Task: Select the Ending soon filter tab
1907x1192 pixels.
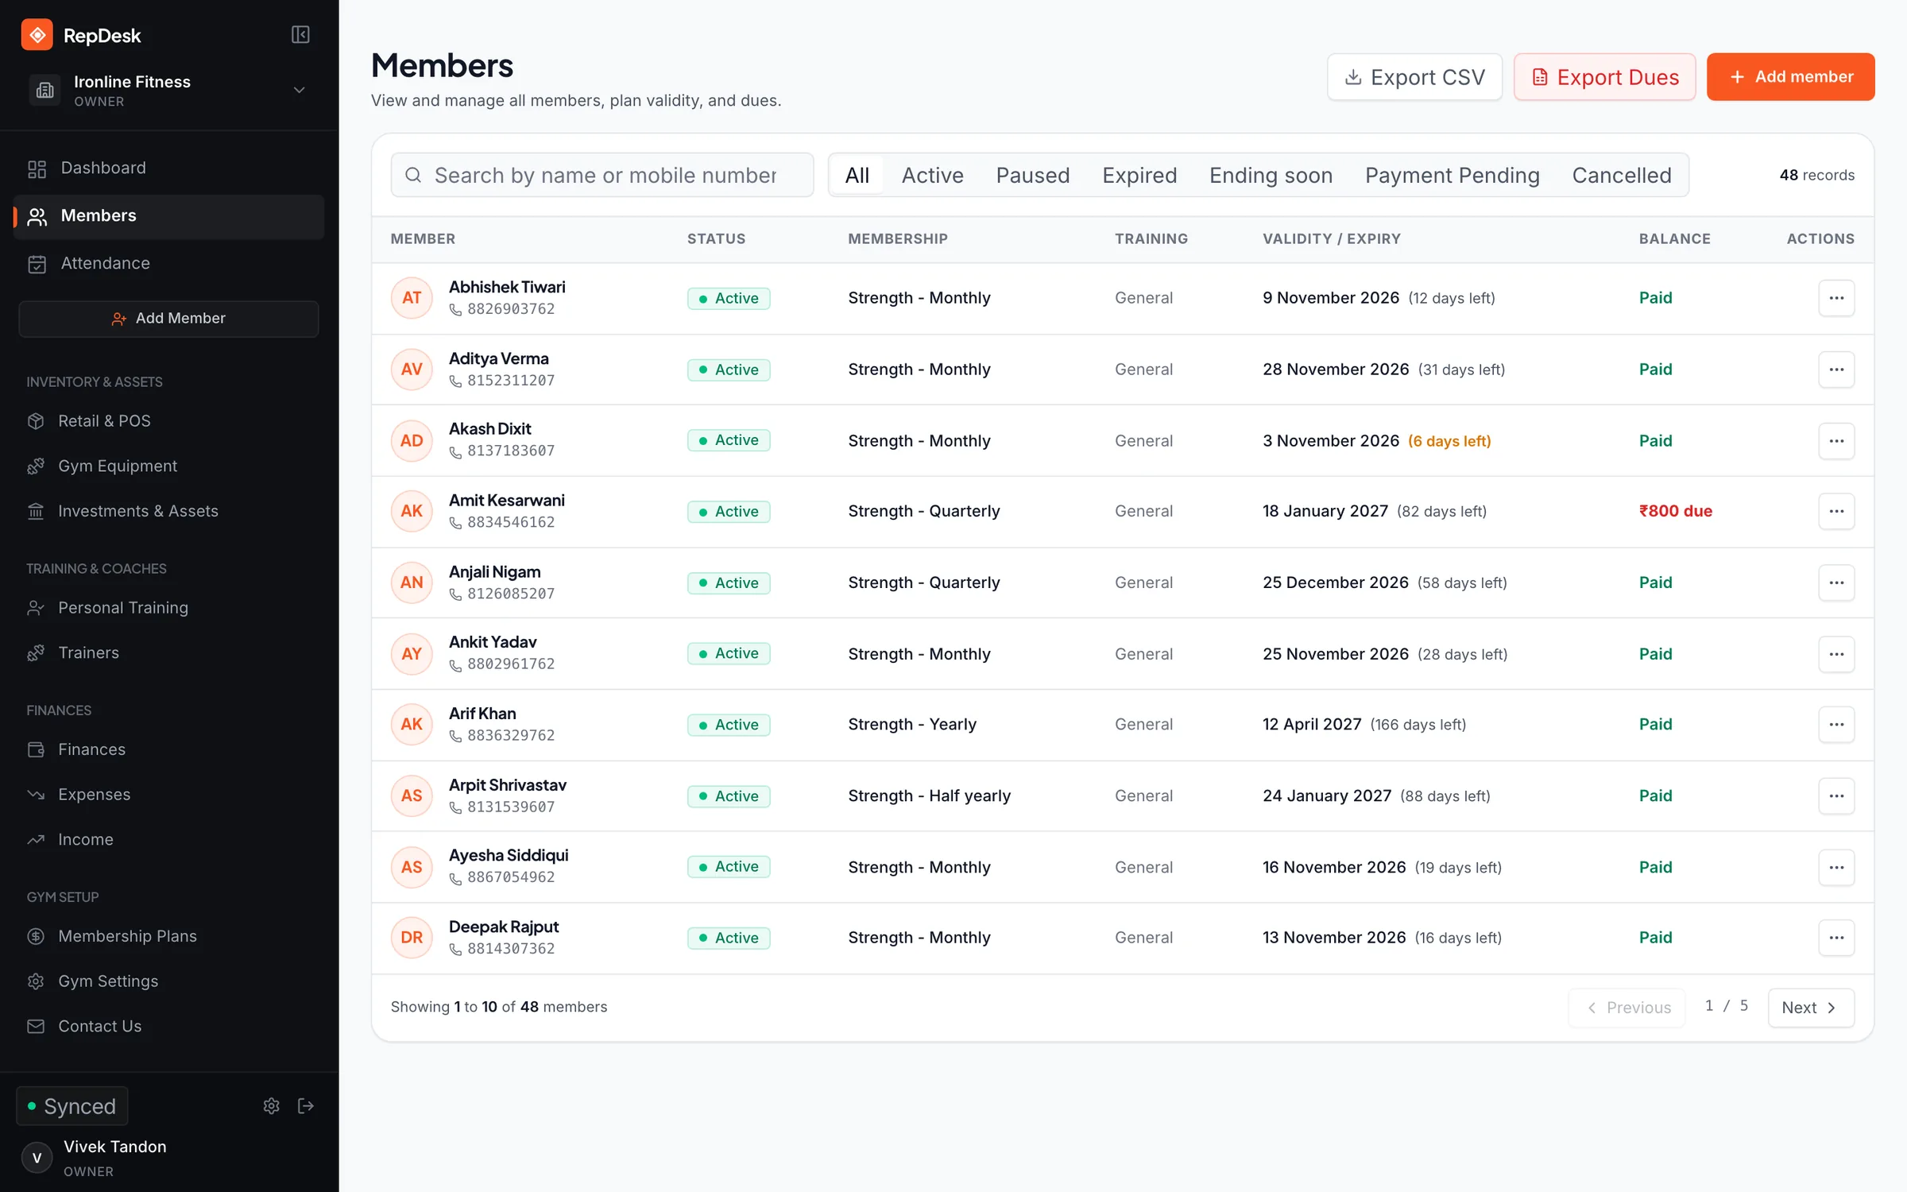Action: pyautogui.click(x=1271, y=176)
